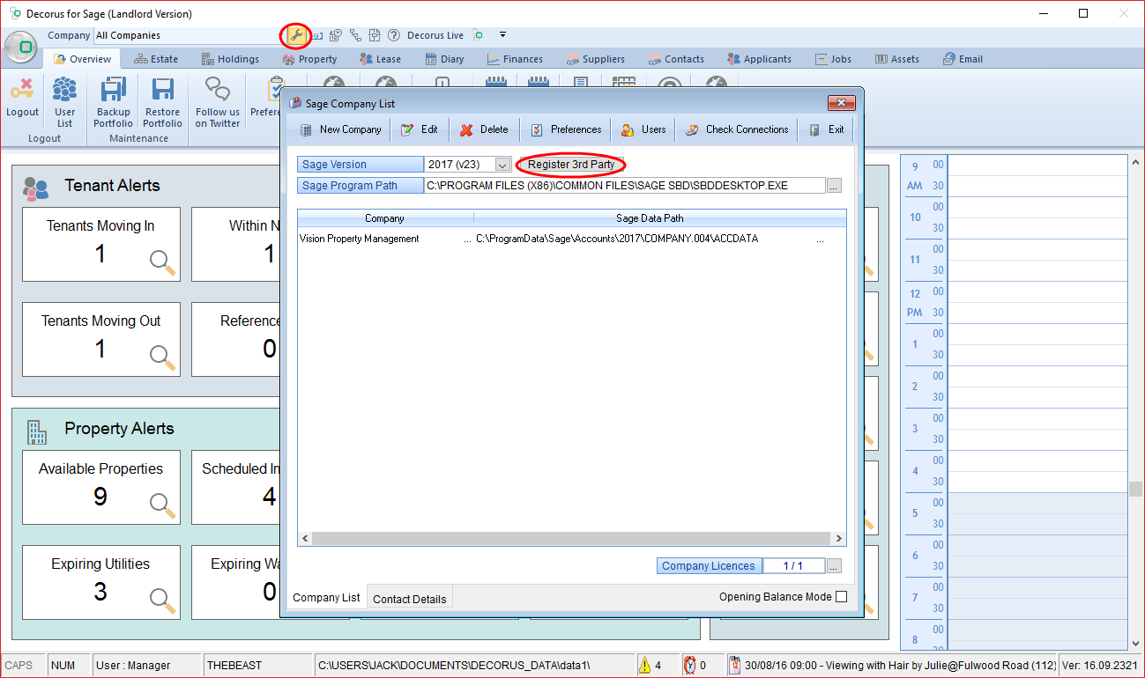Click Exit in Sage Company List toolbar
This screenshot has height=678, width=1145.
827,129
